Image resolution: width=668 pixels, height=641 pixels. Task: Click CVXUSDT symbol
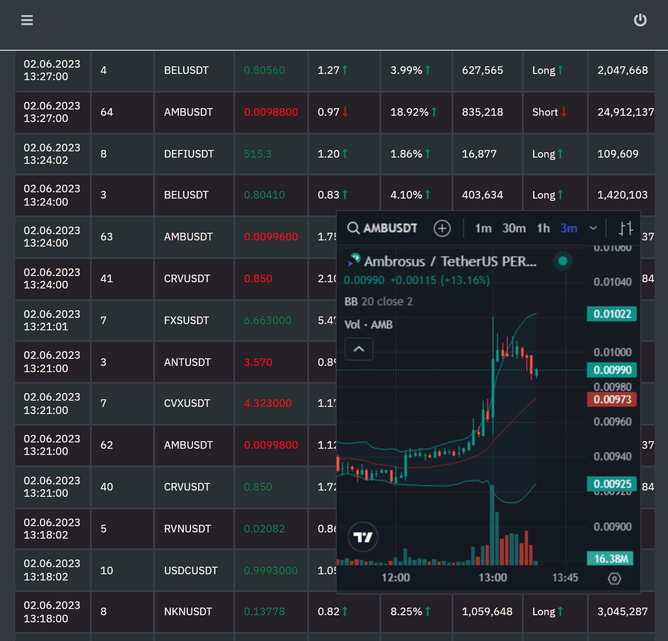tap(187, 403)
